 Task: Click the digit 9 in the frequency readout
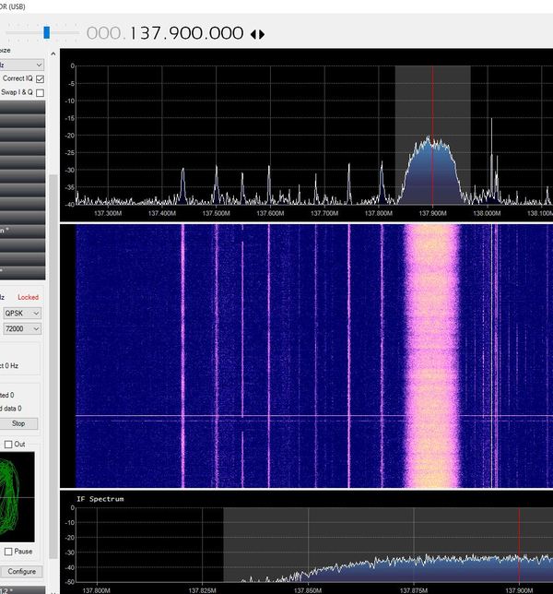tap(175, 33)
